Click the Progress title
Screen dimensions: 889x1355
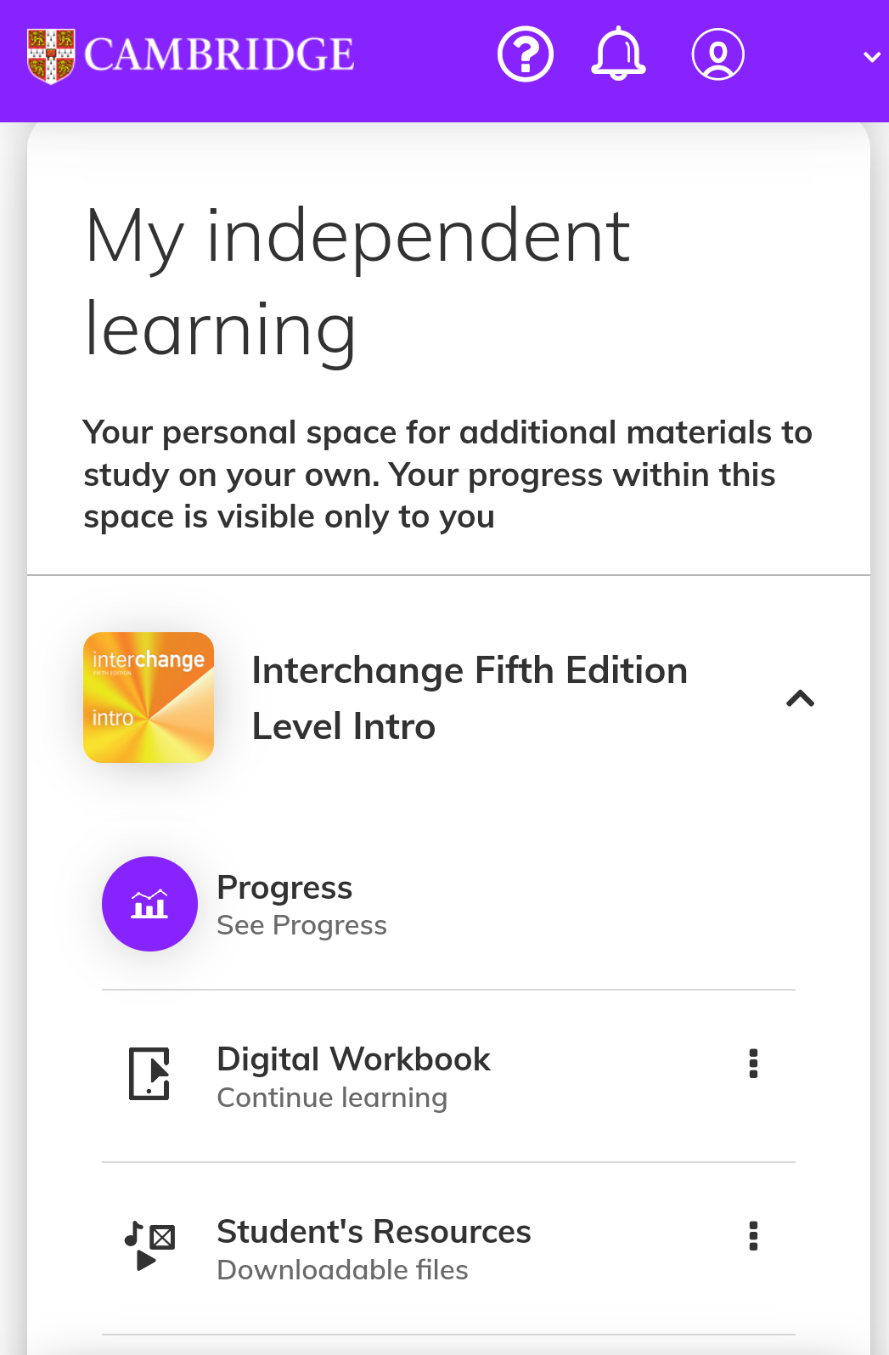[284, 888]
